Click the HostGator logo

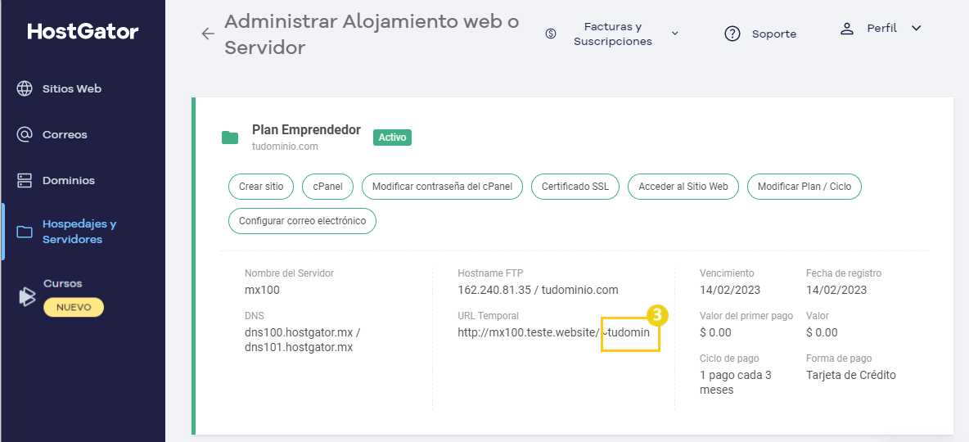83,32
